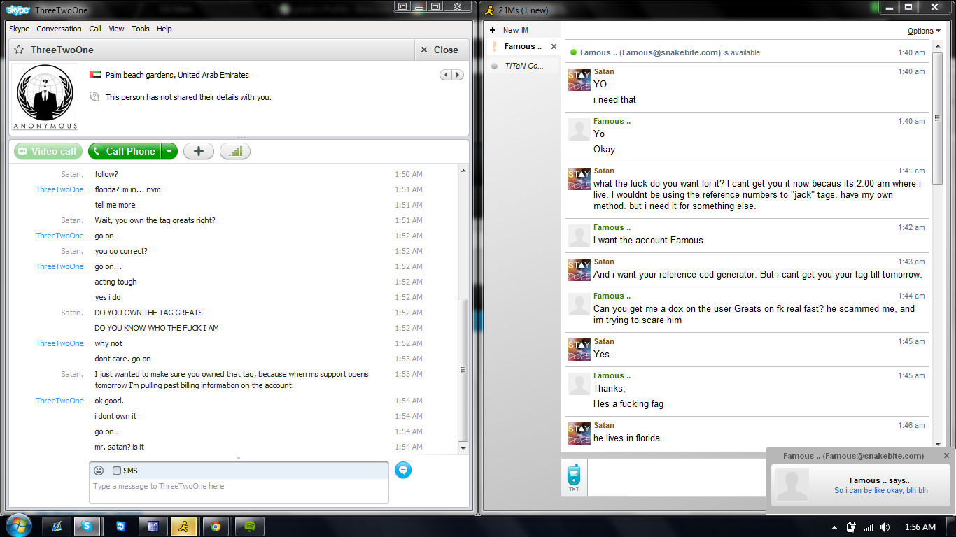The height and width of the screenshot is (537, 956).
Task: Open Skype from the taskbar
Action: tap(87, 527)
